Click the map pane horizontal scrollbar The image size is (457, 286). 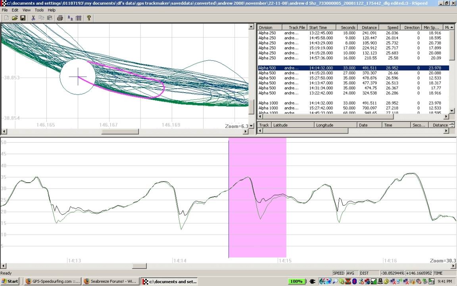pos(119,131)
